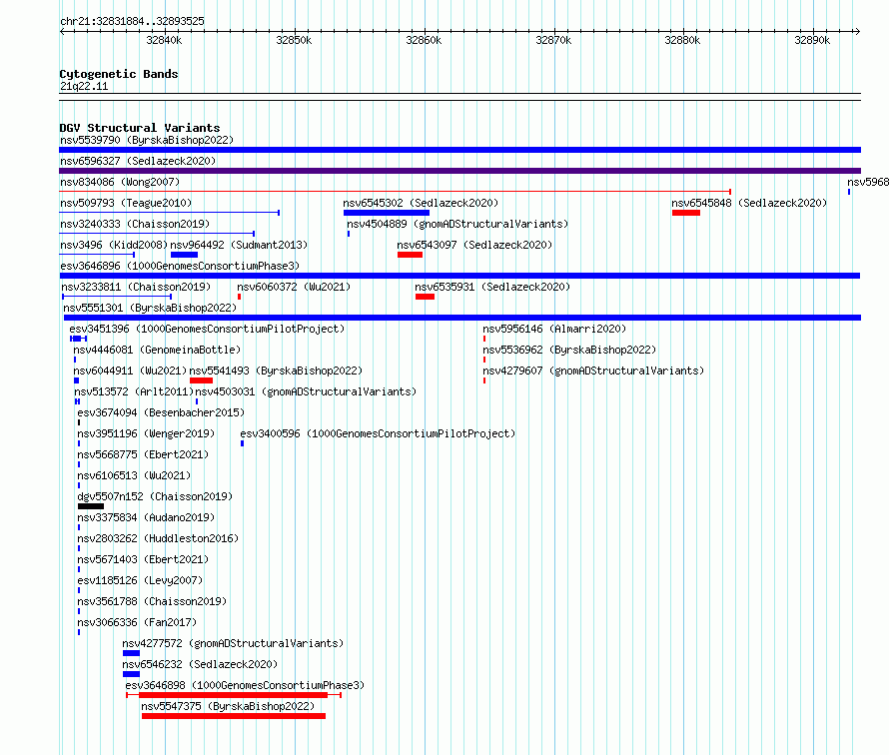This screenshot has width=889, height=755.
Task: Click the 32870k ruler position
Action: [x=553, y=40]
